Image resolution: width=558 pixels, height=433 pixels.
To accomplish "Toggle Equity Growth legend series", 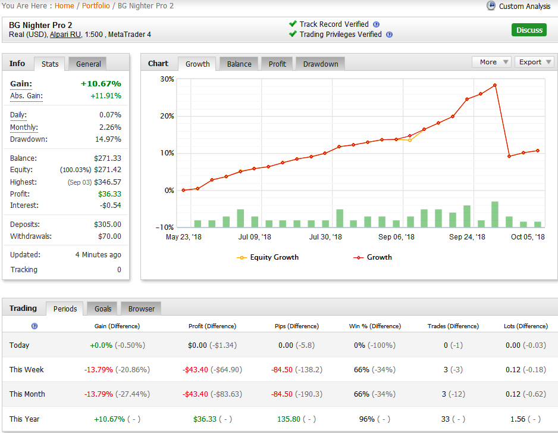I will [x=268, y=257].
